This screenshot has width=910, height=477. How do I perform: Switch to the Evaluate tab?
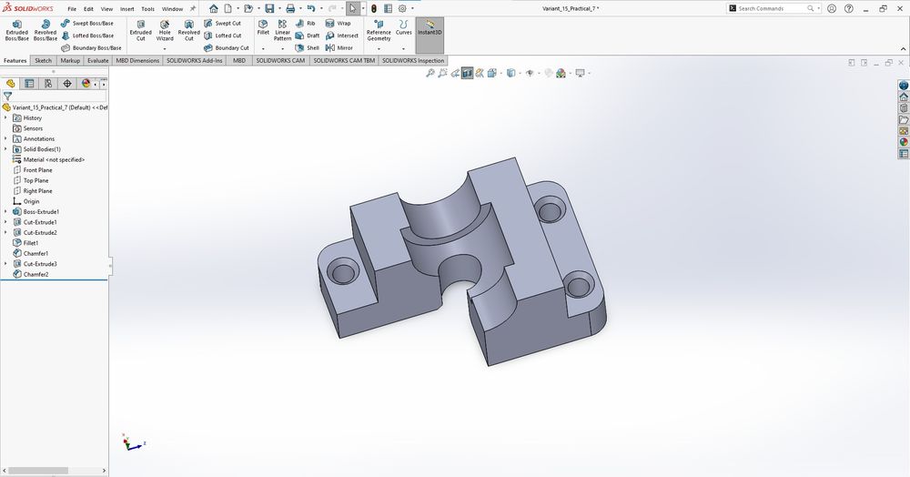[x=97, y=60]
